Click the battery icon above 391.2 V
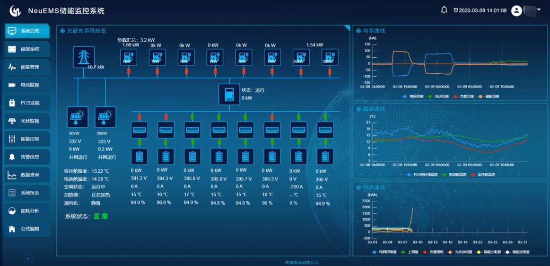 [140, 157]
